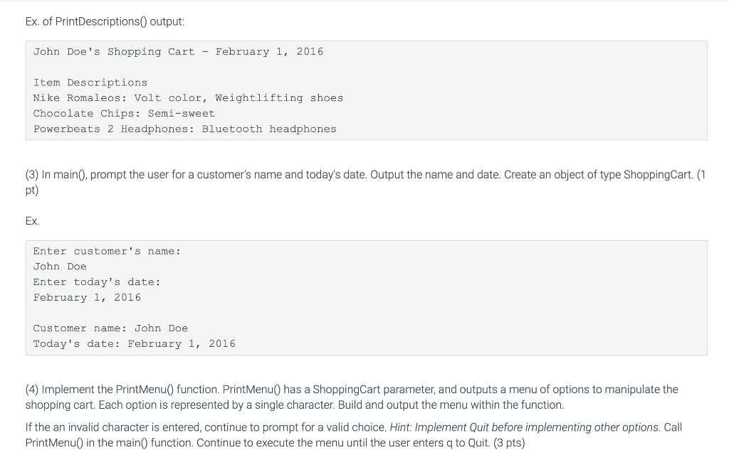This screenshot has width=729, height=455.
Task: Click the "Today's date: February 1, 2016" output line
Action: pyautogui.click(x=134, y=344)
